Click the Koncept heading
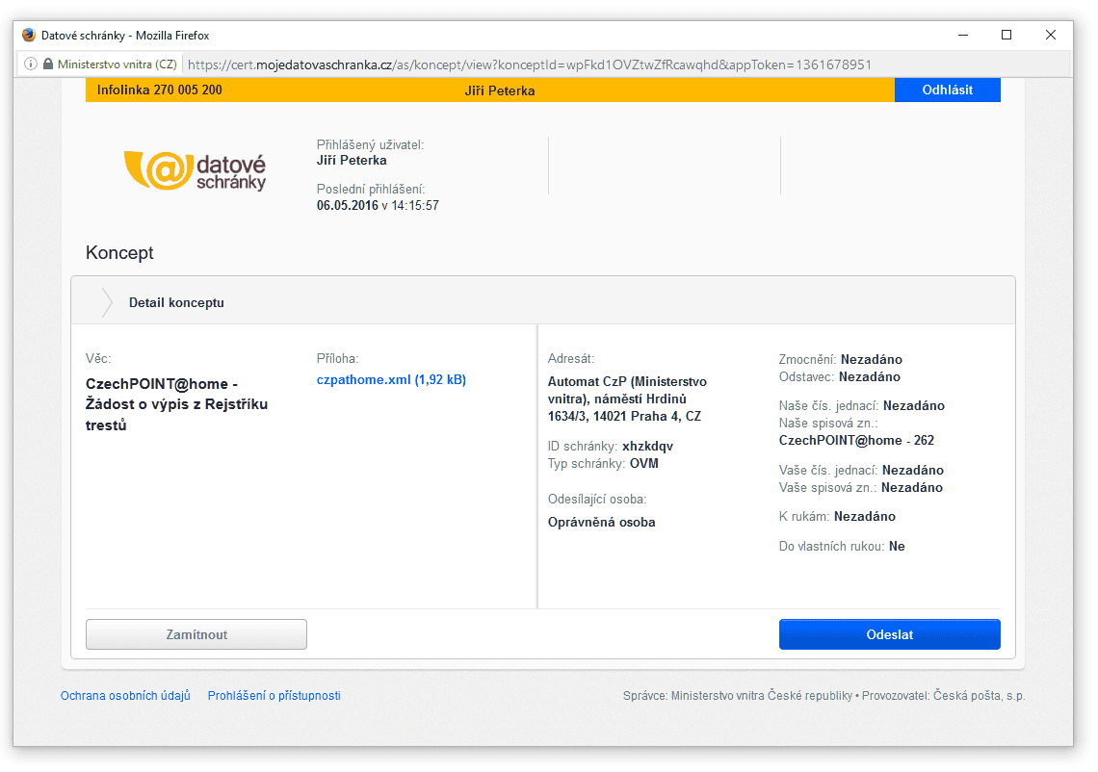The height and width of the screenshot is (772, 1098). click(x=119, y=252)
